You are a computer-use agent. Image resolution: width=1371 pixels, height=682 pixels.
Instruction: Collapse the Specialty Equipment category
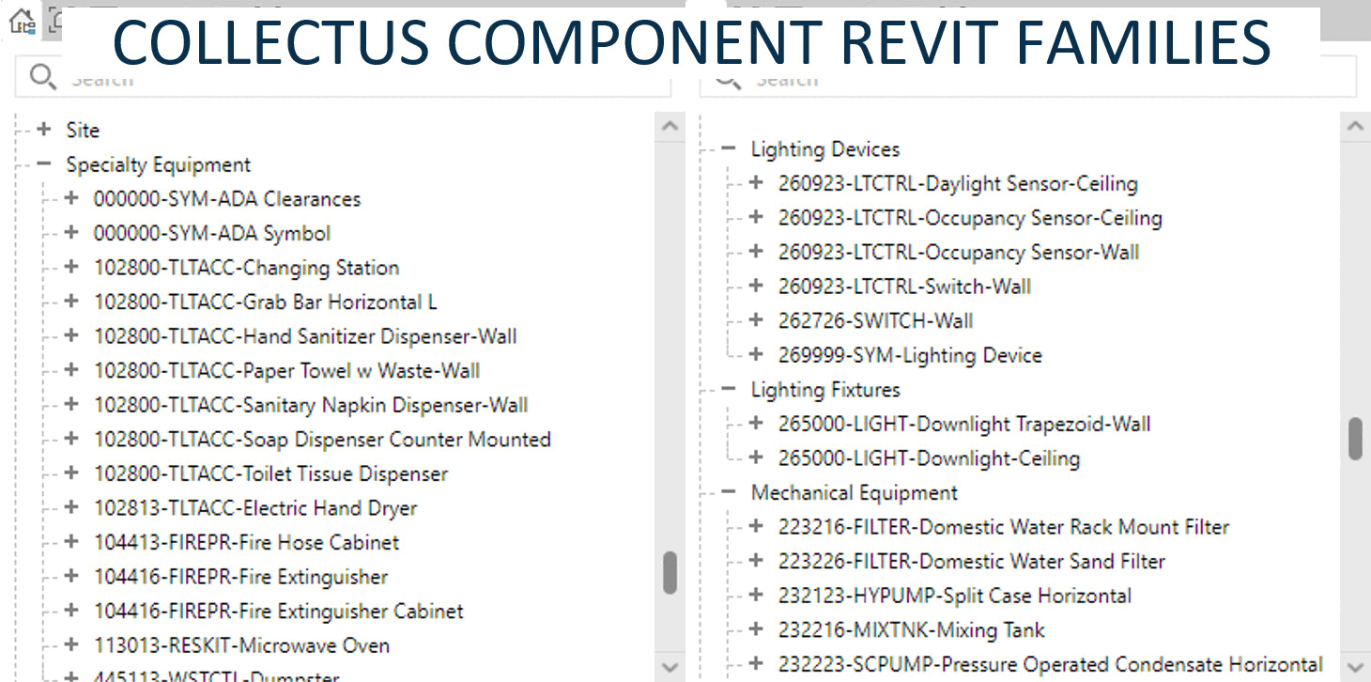[x=43, y=164]
